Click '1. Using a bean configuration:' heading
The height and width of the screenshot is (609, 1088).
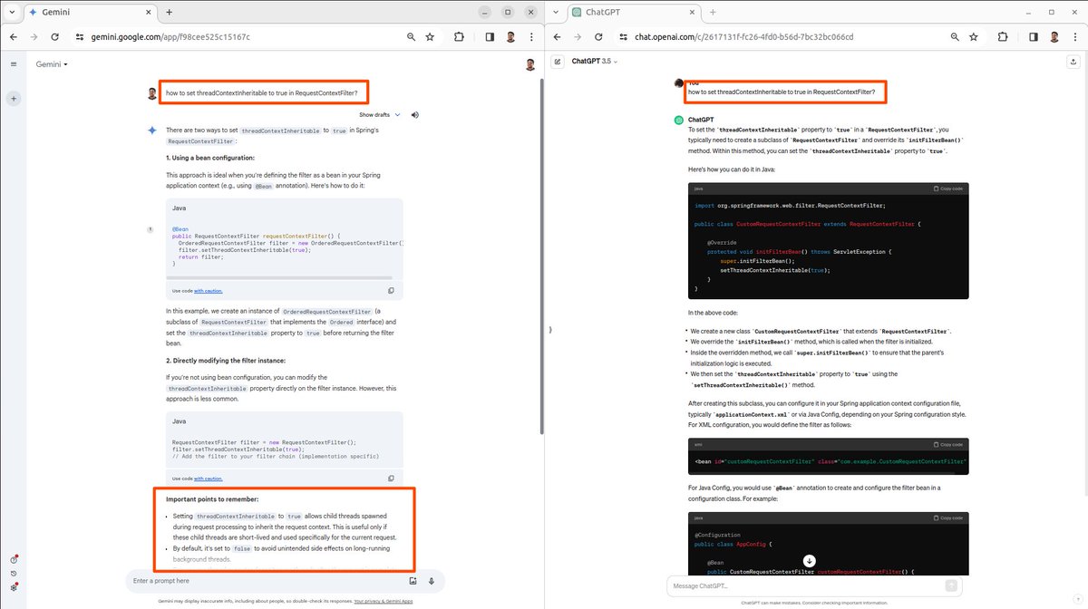210,158
